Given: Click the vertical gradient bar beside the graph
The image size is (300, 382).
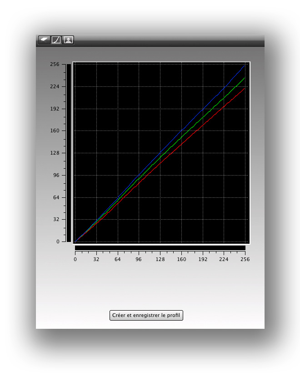Looking at the screenshot, I should [x=69, y=153].
